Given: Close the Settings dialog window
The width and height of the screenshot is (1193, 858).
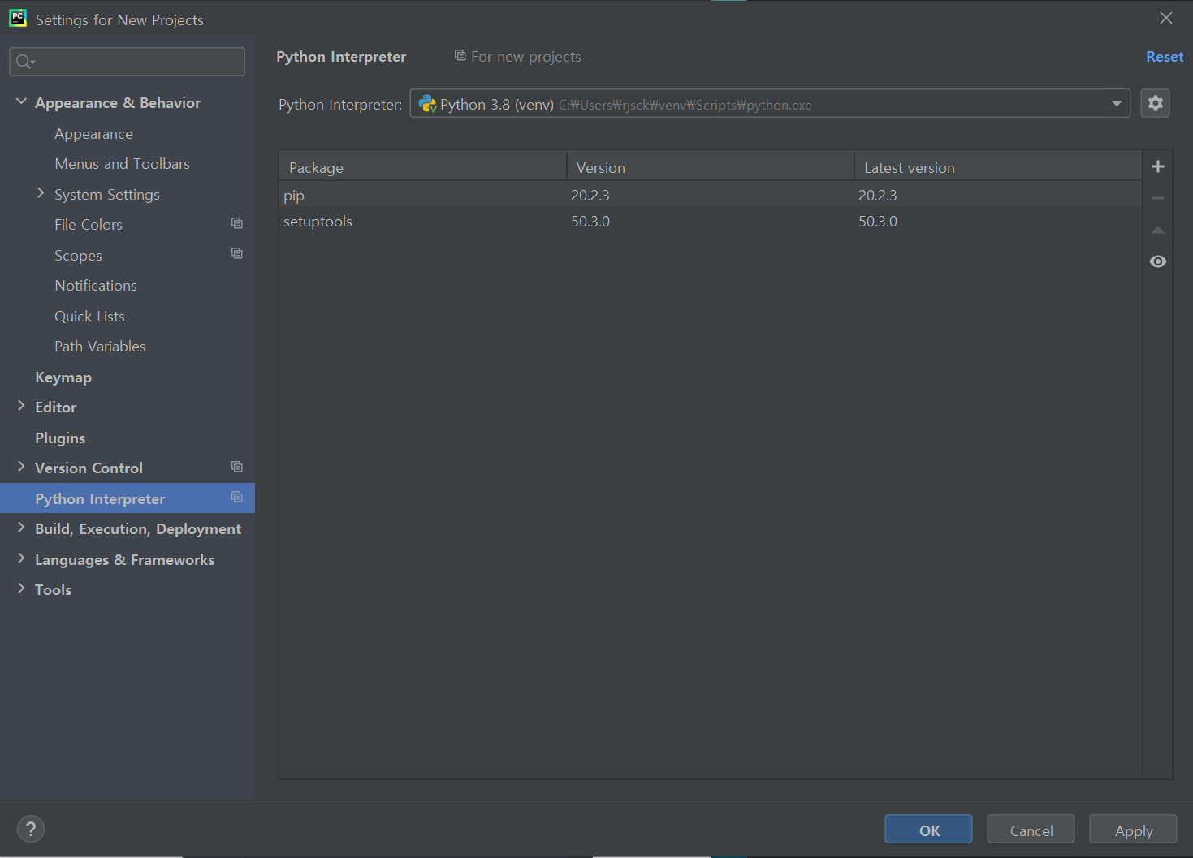Looking at the screenshot, I should point(1166,18).
